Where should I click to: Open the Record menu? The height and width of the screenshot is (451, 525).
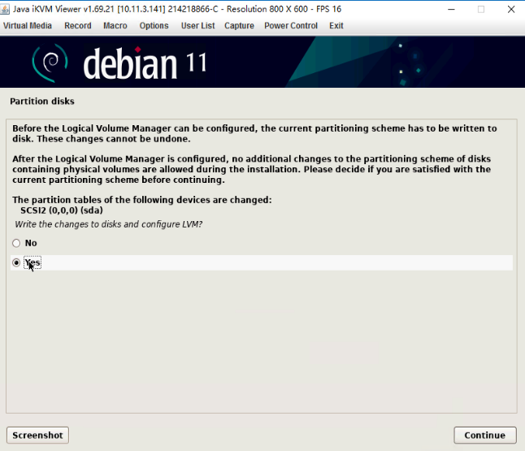(78, 26)
